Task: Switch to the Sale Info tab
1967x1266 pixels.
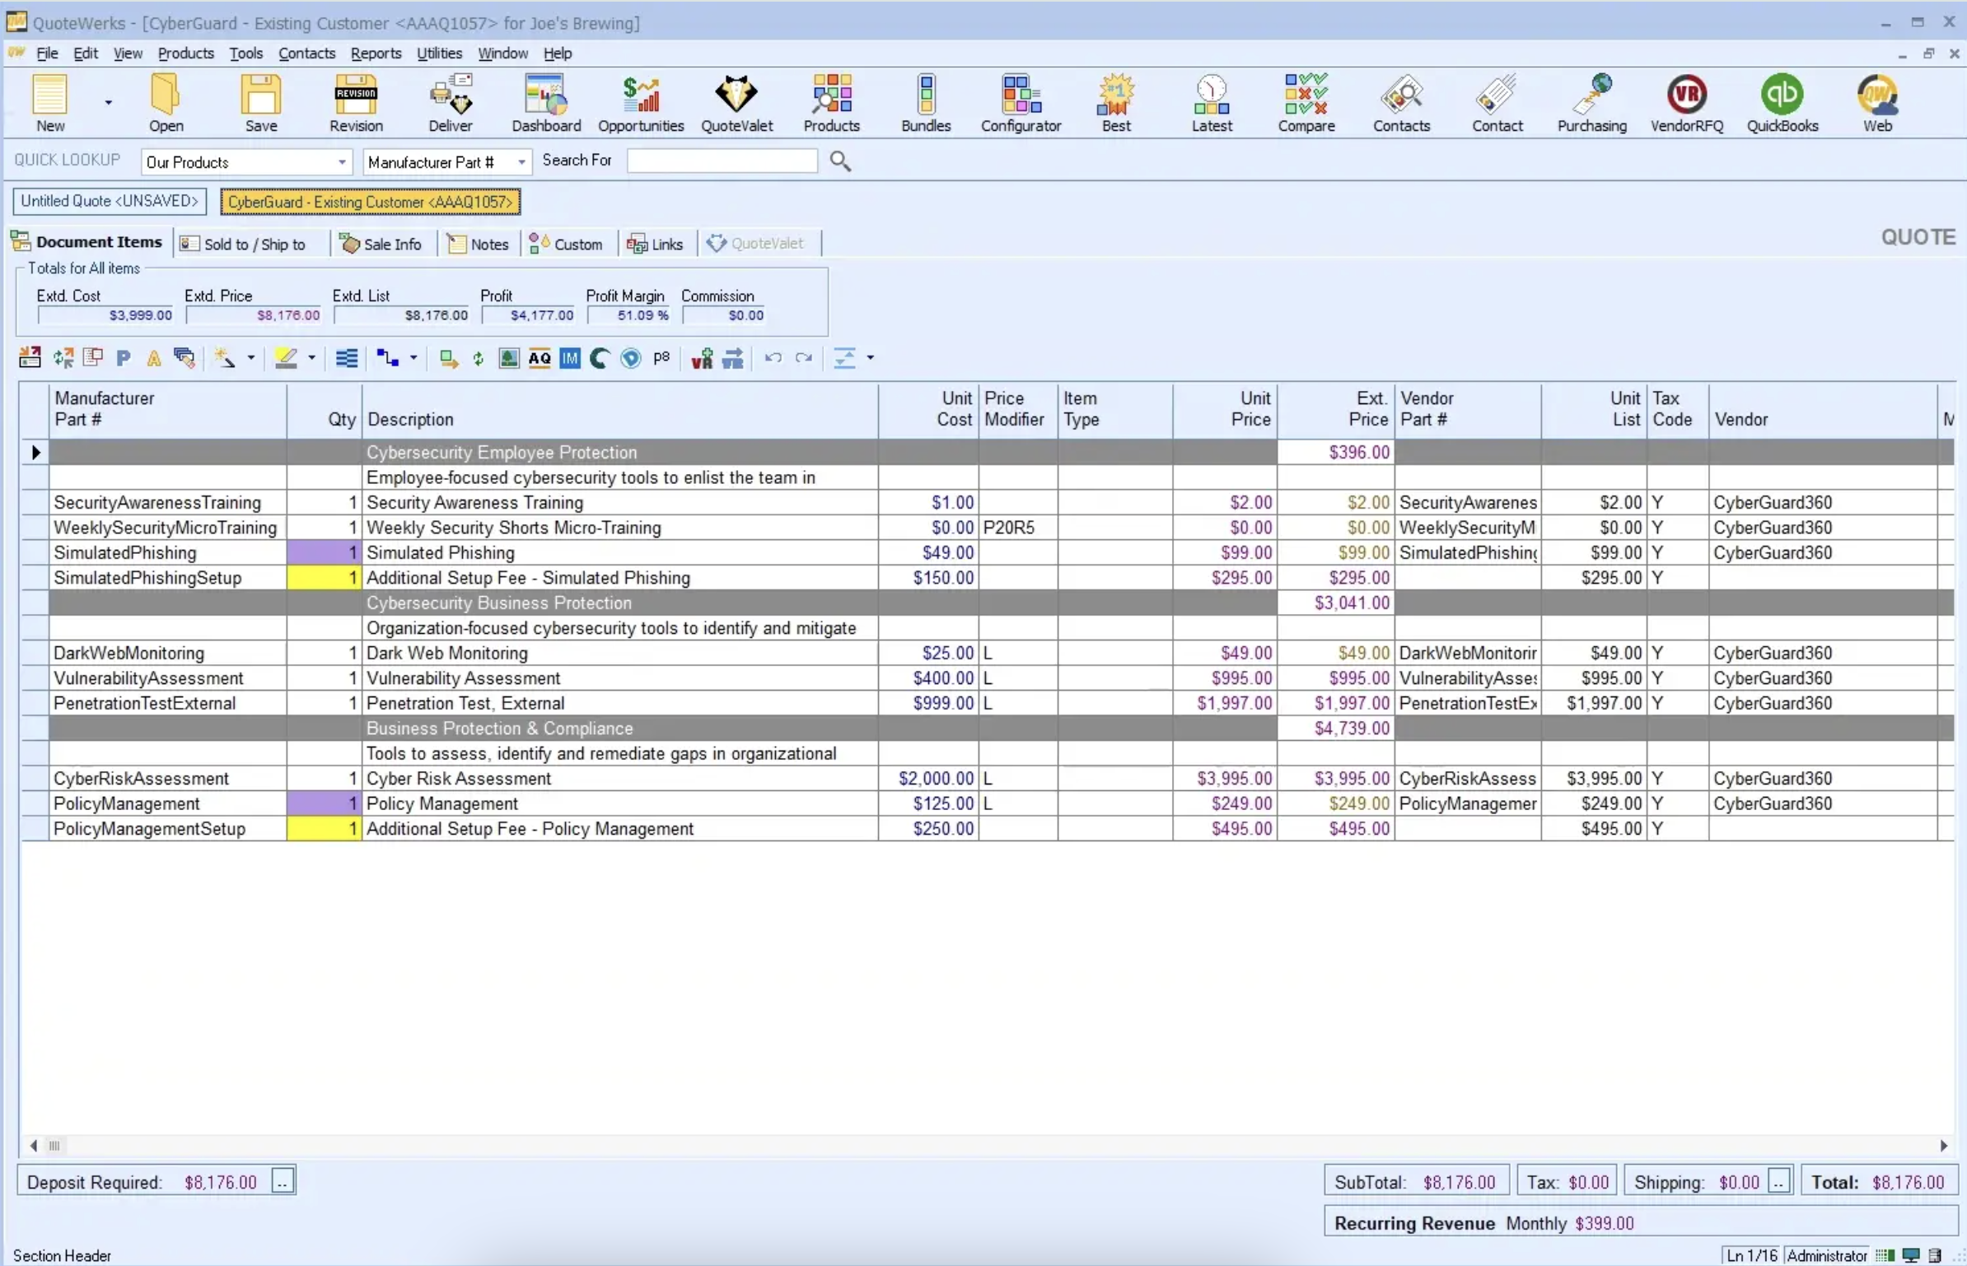Action: click(381, 244)
